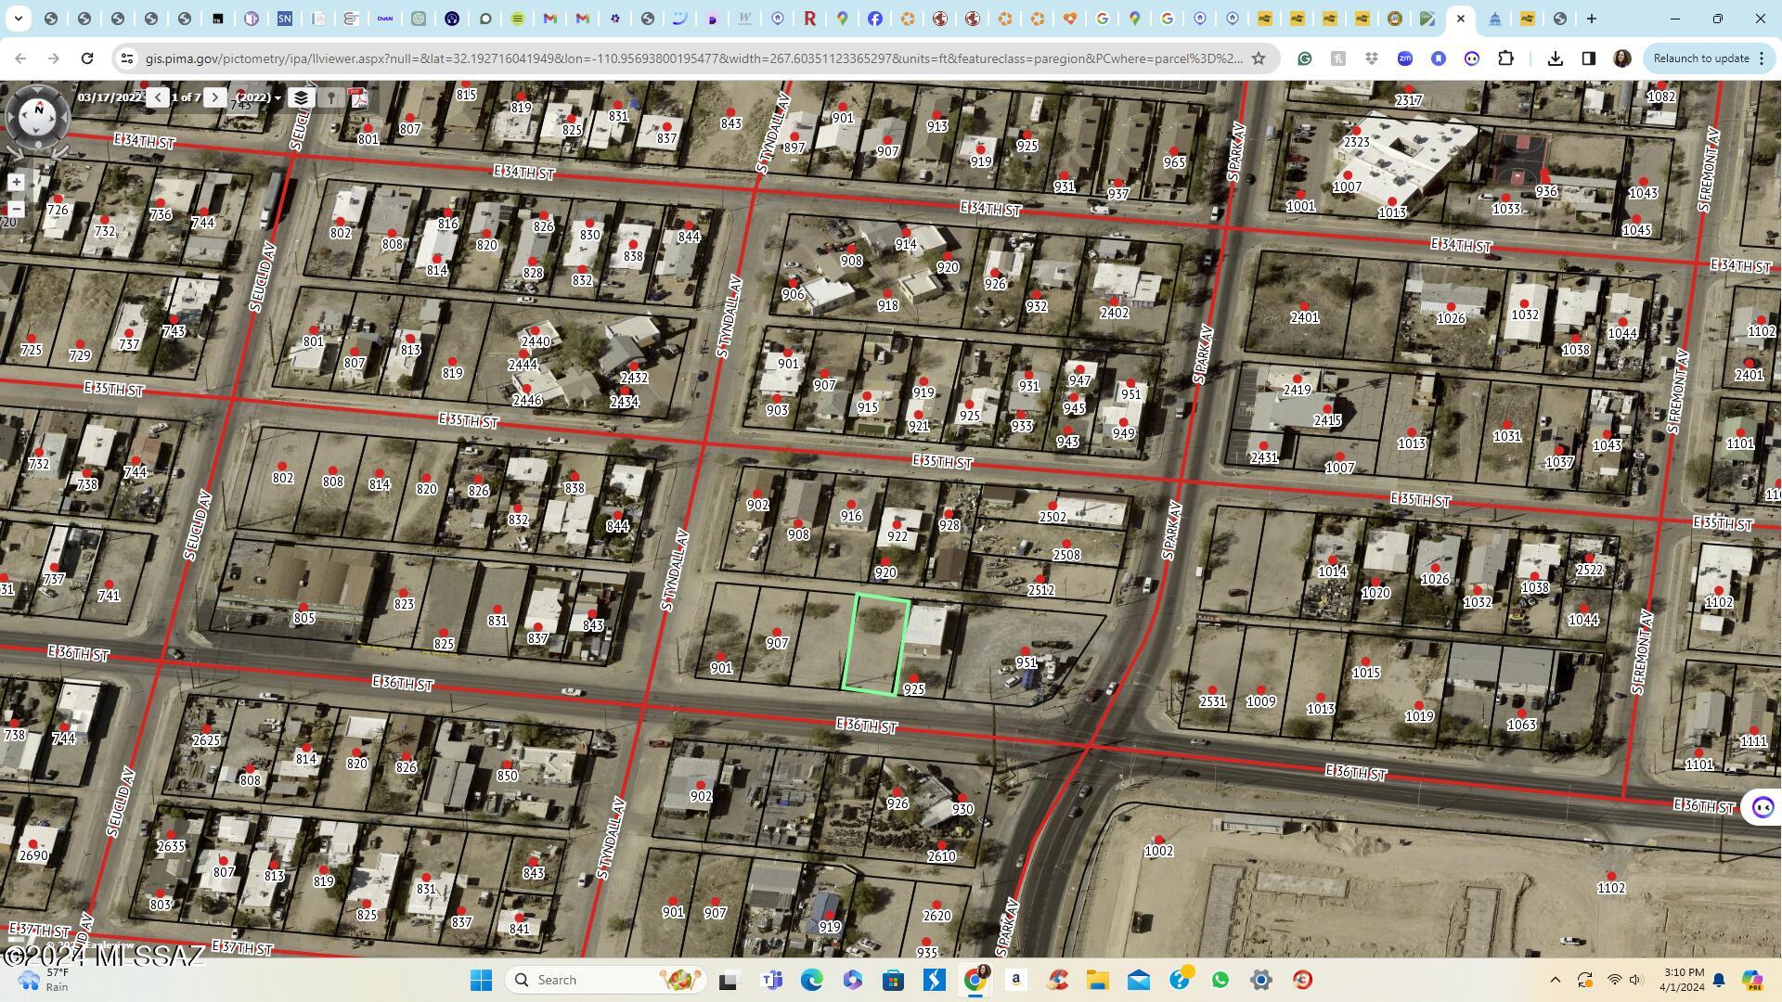
Task: Go to previous image in viewer
Action: coord(158,96)
